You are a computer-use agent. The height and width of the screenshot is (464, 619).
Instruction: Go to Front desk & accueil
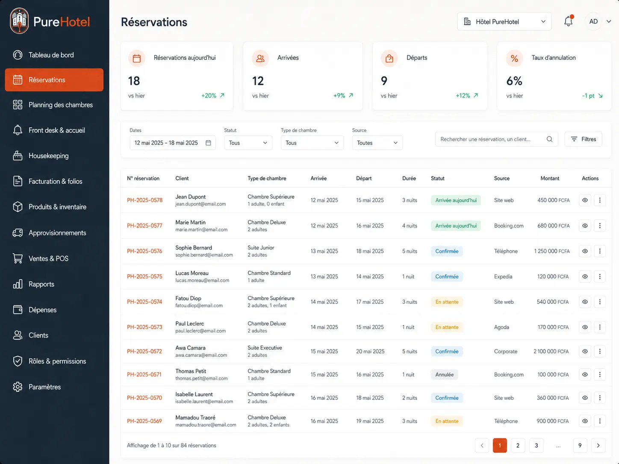(x=54, y=130)
